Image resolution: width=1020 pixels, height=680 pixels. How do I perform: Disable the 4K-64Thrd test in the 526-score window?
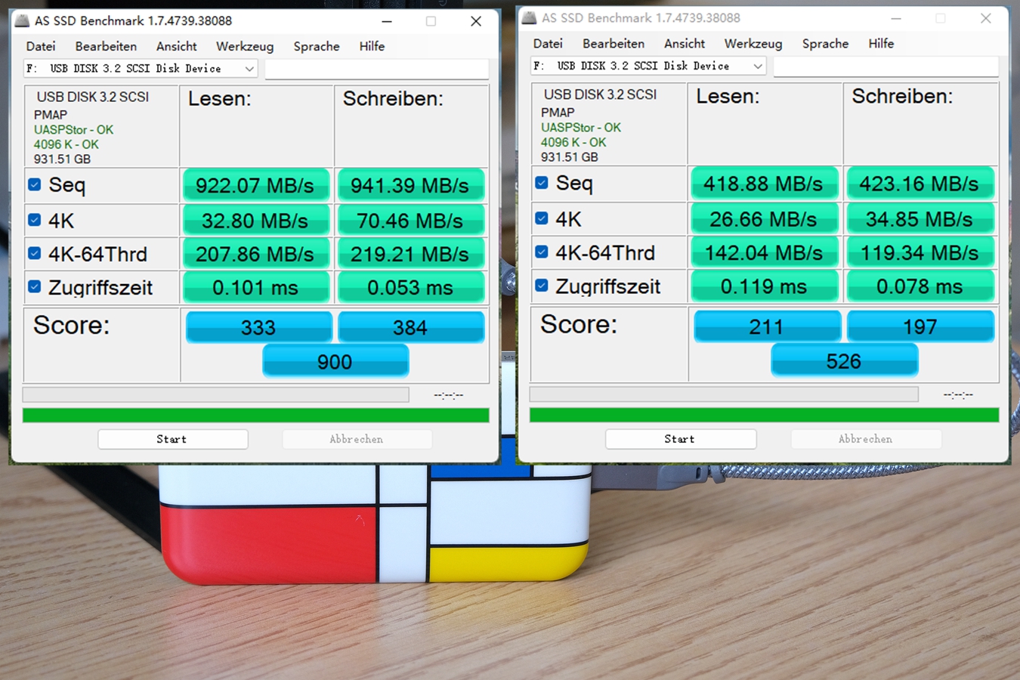point(542,252)
